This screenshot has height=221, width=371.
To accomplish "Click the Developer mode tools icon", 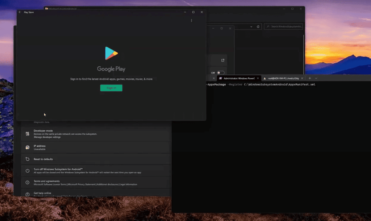I will 28,134.
